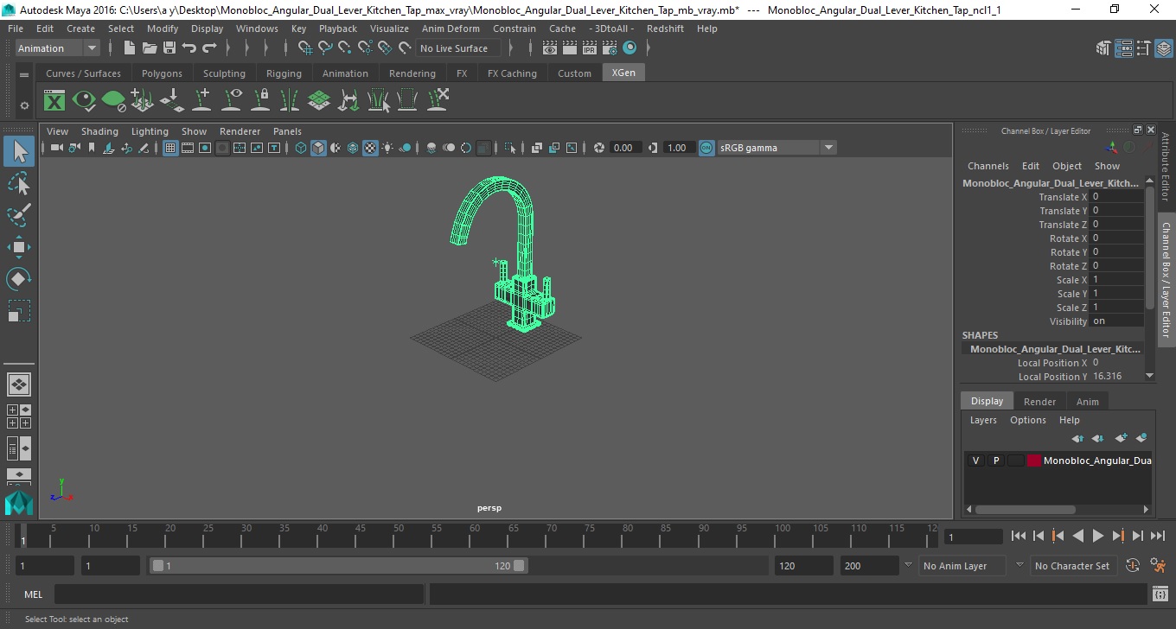Image resolution: width=1176 pixels, height=629 pixels.
Task: Click the Redo arrow icon
Action: (x=209, y=48)
